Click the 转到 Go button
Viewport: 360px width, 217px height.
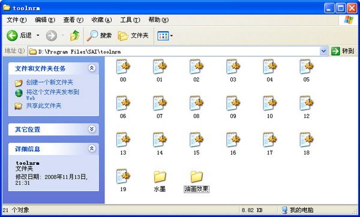click(x=343, y=51)
